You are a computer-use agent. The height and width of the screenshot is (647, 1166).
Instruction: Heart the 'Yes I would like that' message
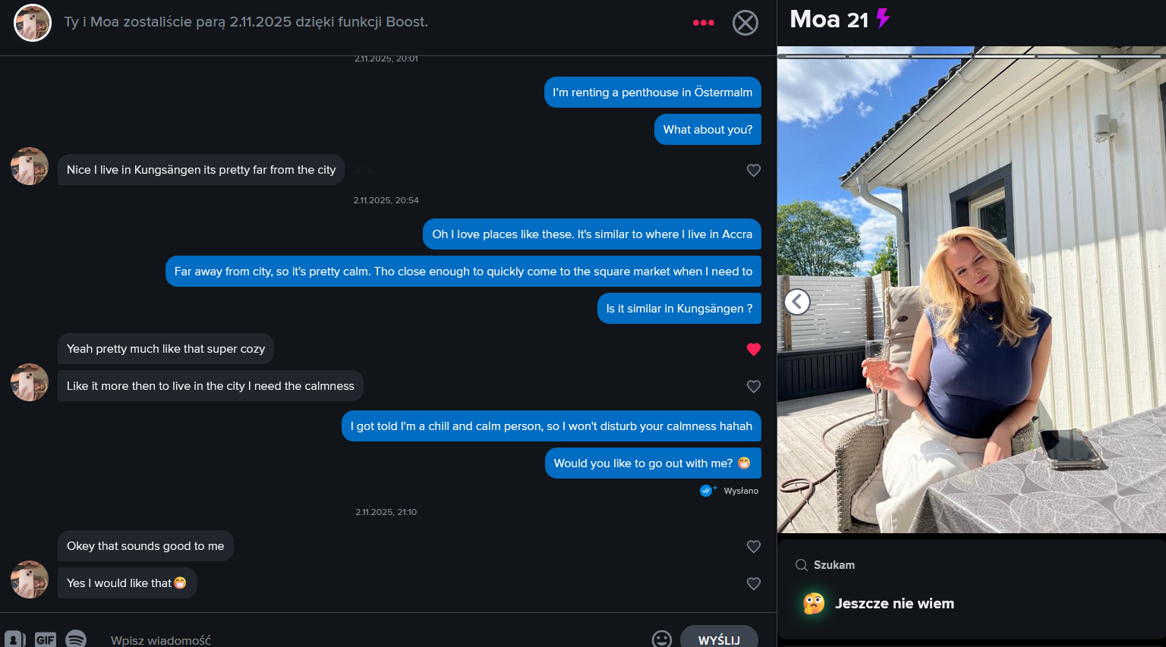[754, 583]
